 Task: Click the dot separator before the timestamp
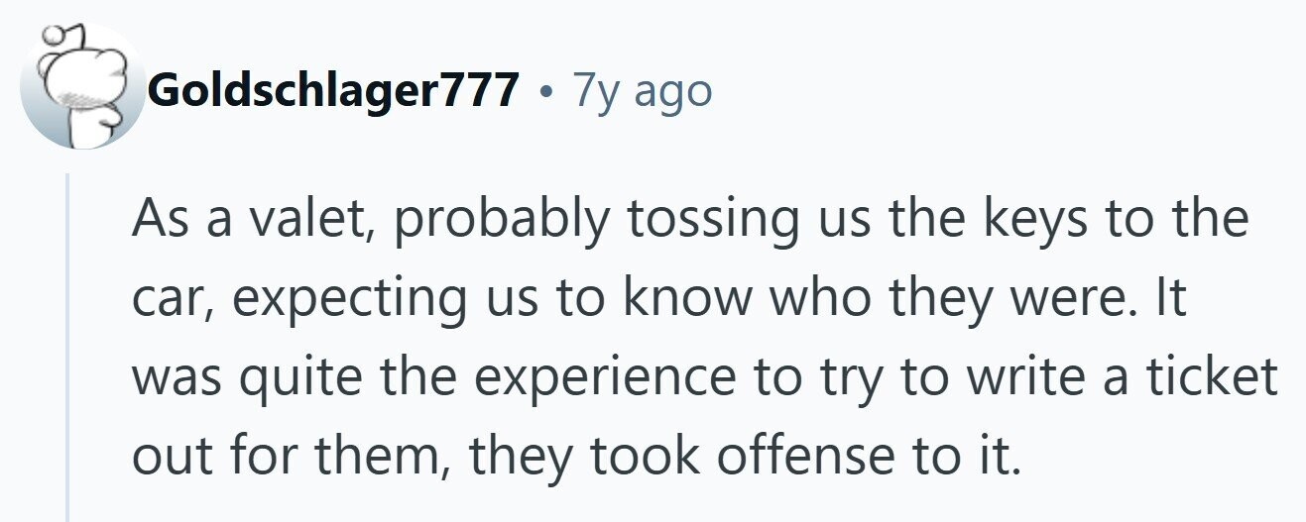[x=544, y=92]
